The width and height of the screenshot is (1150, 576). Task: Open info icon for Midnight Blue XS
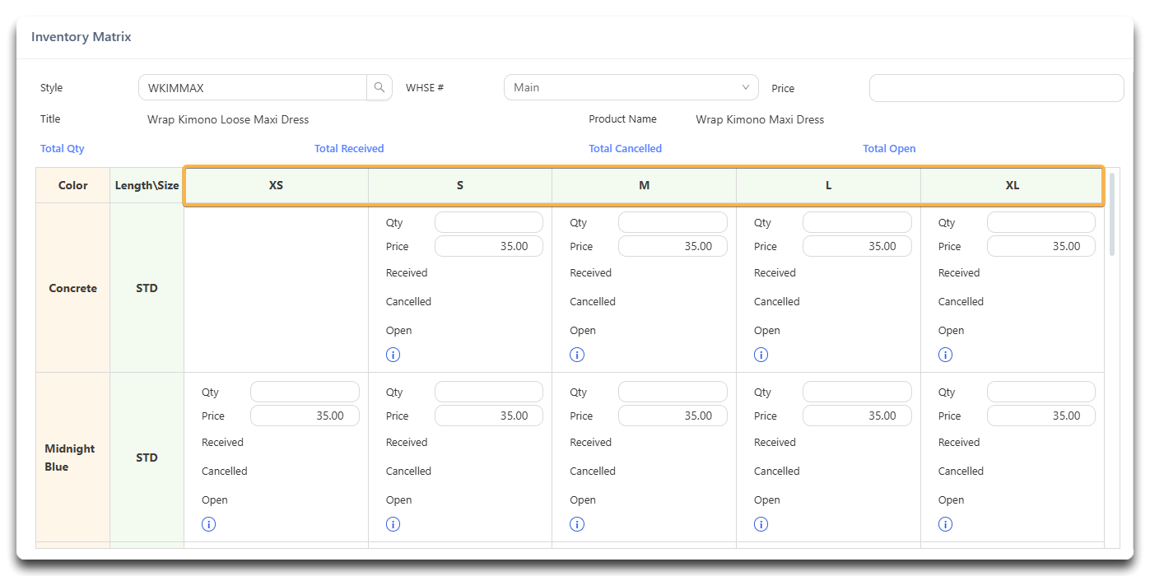[x=208, y=524]
